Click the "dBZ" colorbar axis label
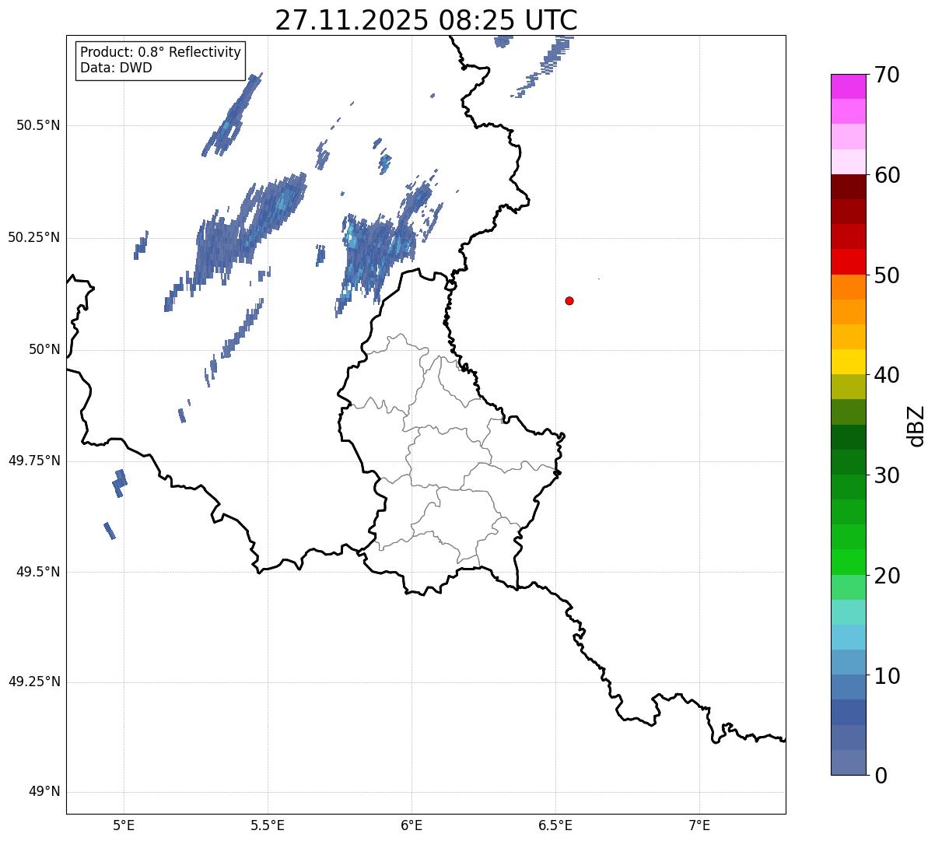Screen dimensions: 935x841 tap(916, 426)
